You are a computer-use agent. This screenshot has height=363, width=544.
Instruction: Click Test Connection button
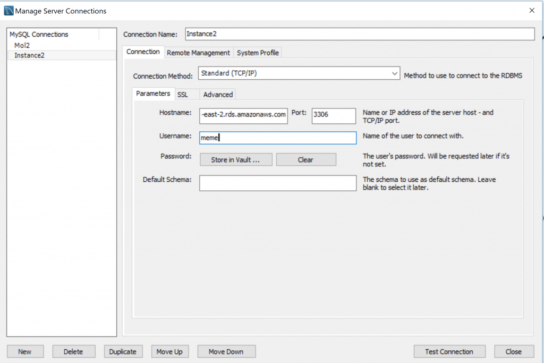click(449, 351)
